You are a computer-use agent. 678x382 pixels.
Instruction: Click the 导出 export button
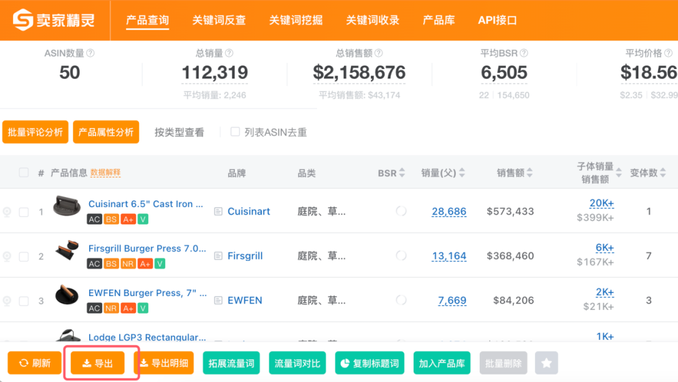[98, 363]
